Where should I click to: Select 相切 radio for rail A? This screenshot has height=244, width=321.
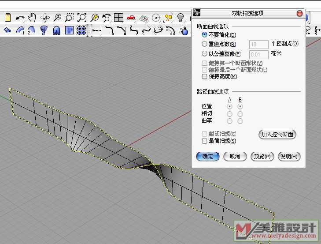pyautogui.click(x=230, y=114)
